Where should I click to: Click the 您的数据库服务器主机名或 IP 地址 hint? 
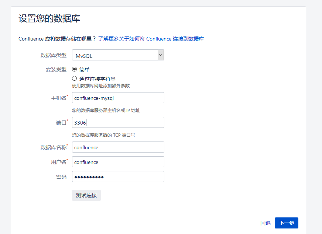tap(106, 111)
